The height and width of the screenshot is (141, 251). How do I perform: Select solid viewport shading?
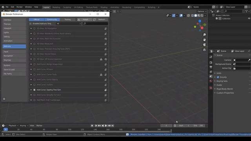click(x=196, y=16)
